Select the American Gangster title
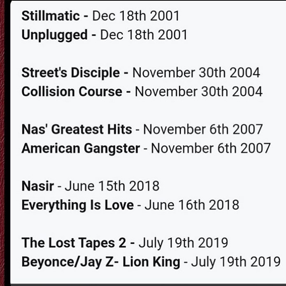 click(81, 148)
